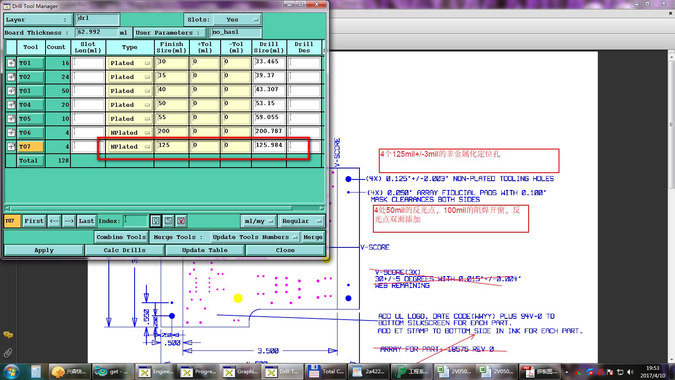Click the Last navigation button
Screen dimensions: 675x380
[x=86, y=221]
